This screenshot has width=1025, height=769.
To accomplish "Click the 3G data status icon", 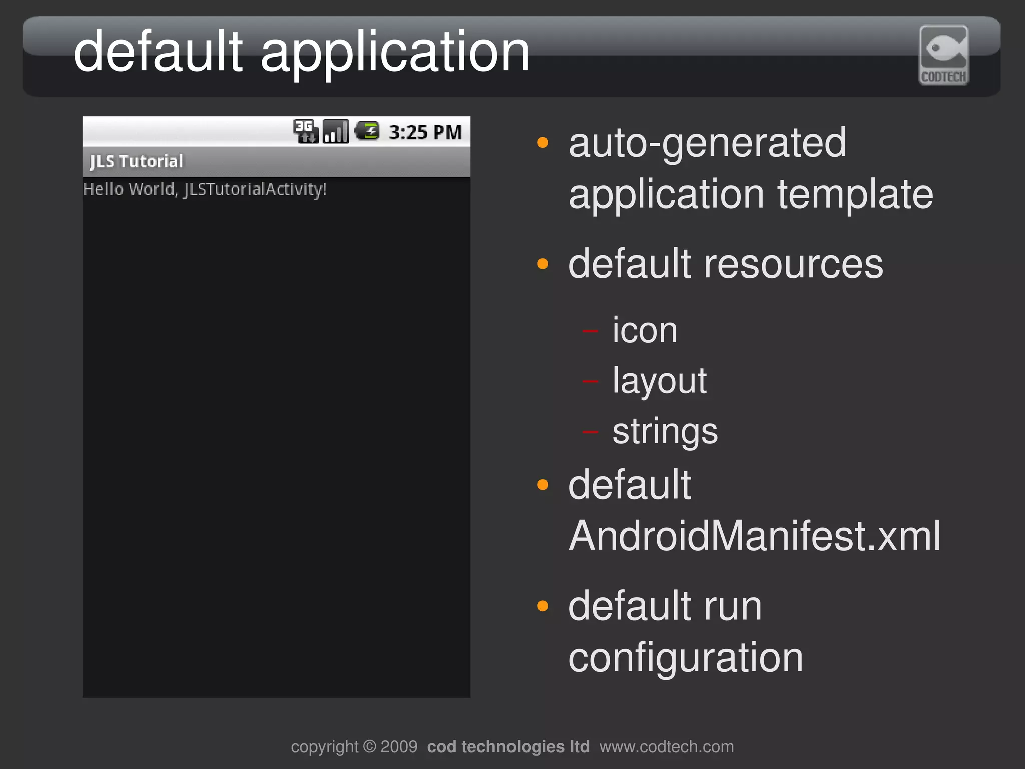I will tap(306, 131).
